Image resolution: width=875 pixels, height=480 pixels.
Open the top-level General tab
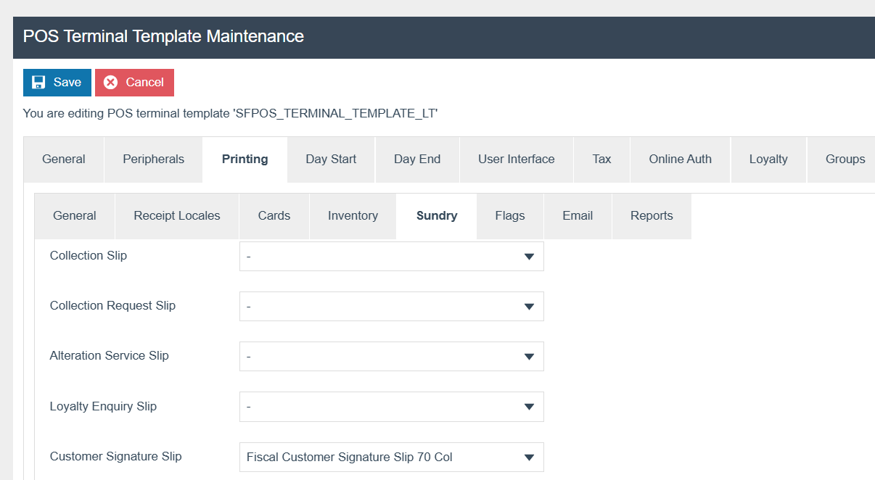click(x=64, y=160)
